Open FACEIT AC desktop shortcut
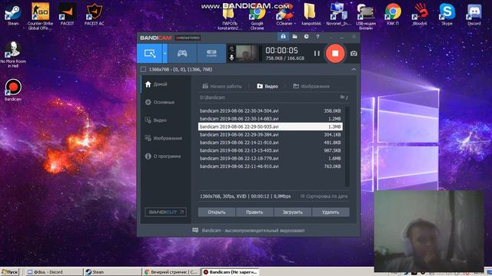The width and height of the screenshot is (492, 276). [x=94, y=15]
